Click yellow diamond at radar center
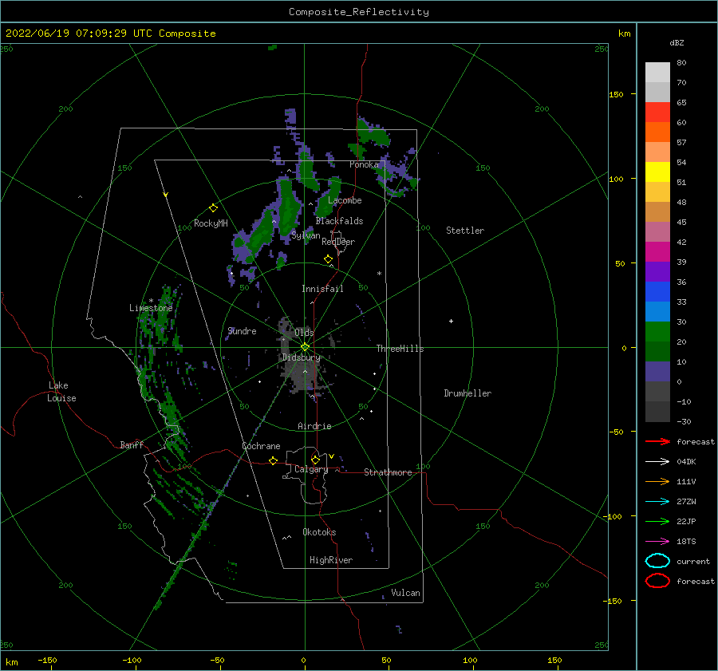 click(305, 347)
